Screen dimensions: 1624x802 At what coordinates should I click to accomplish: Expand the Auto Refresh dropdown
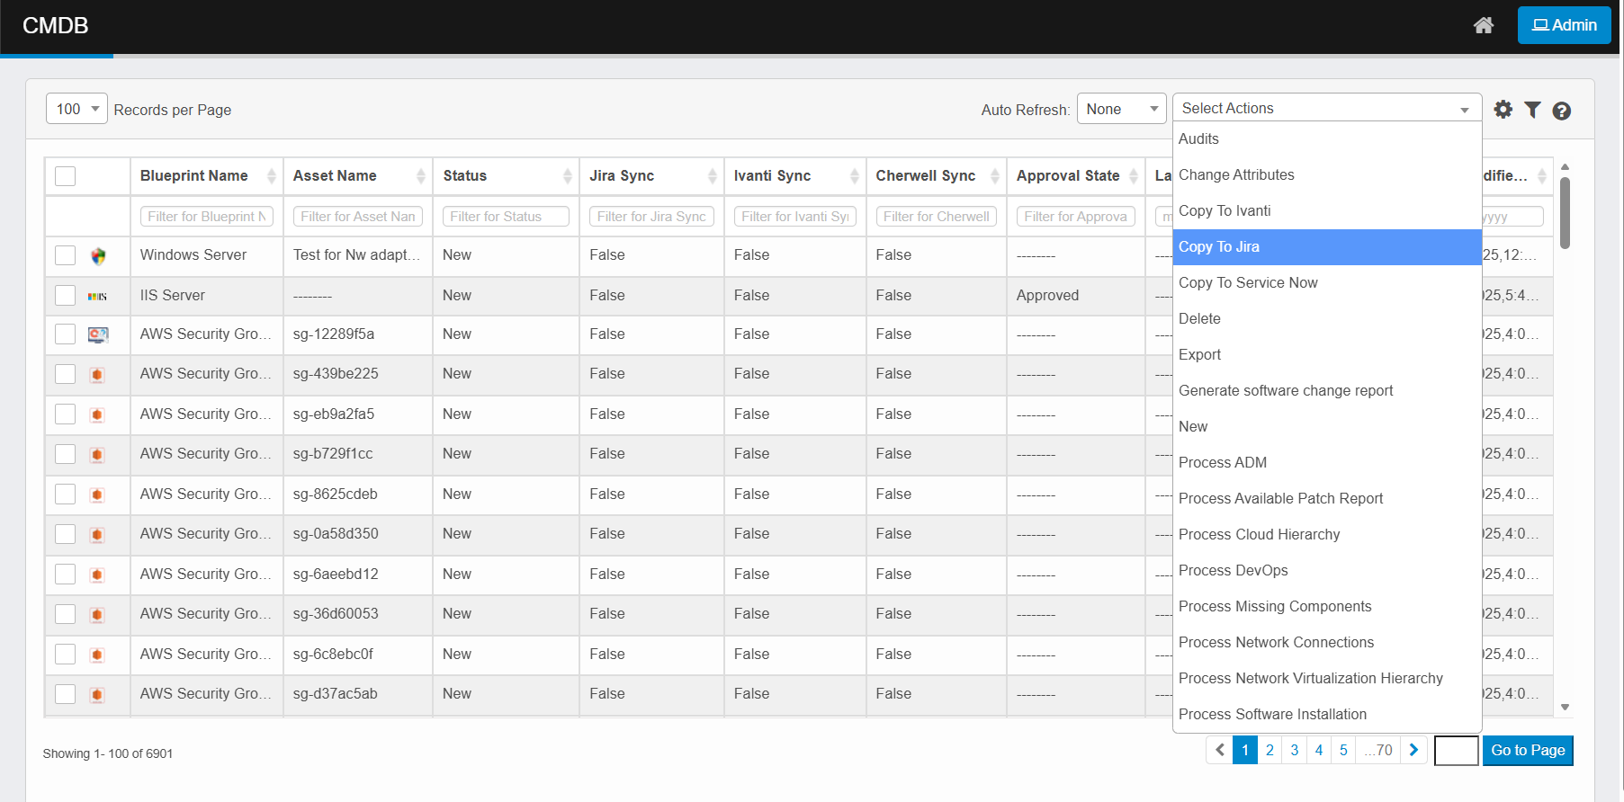click(x=1121, y=109)
